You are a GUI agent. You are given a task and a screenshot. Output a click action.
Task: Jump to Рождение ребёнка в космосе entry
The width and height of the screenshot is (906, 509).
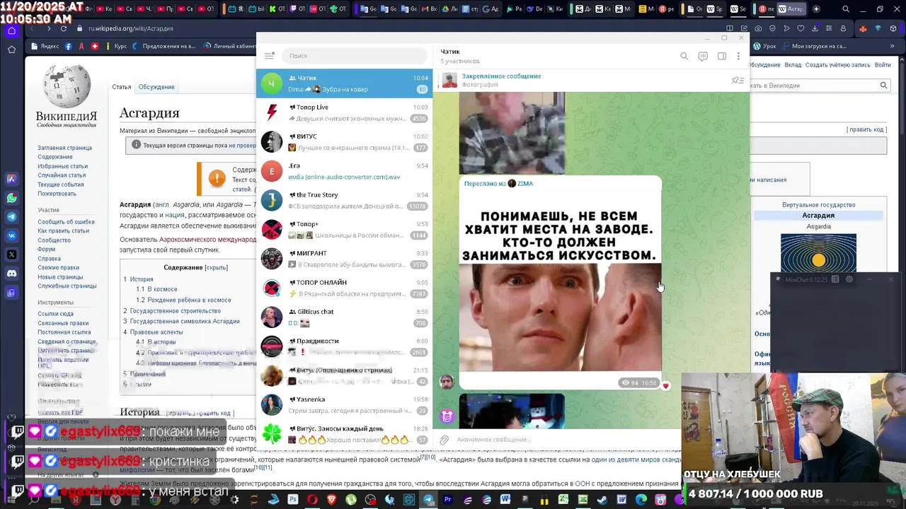click(x=189, y=300)
